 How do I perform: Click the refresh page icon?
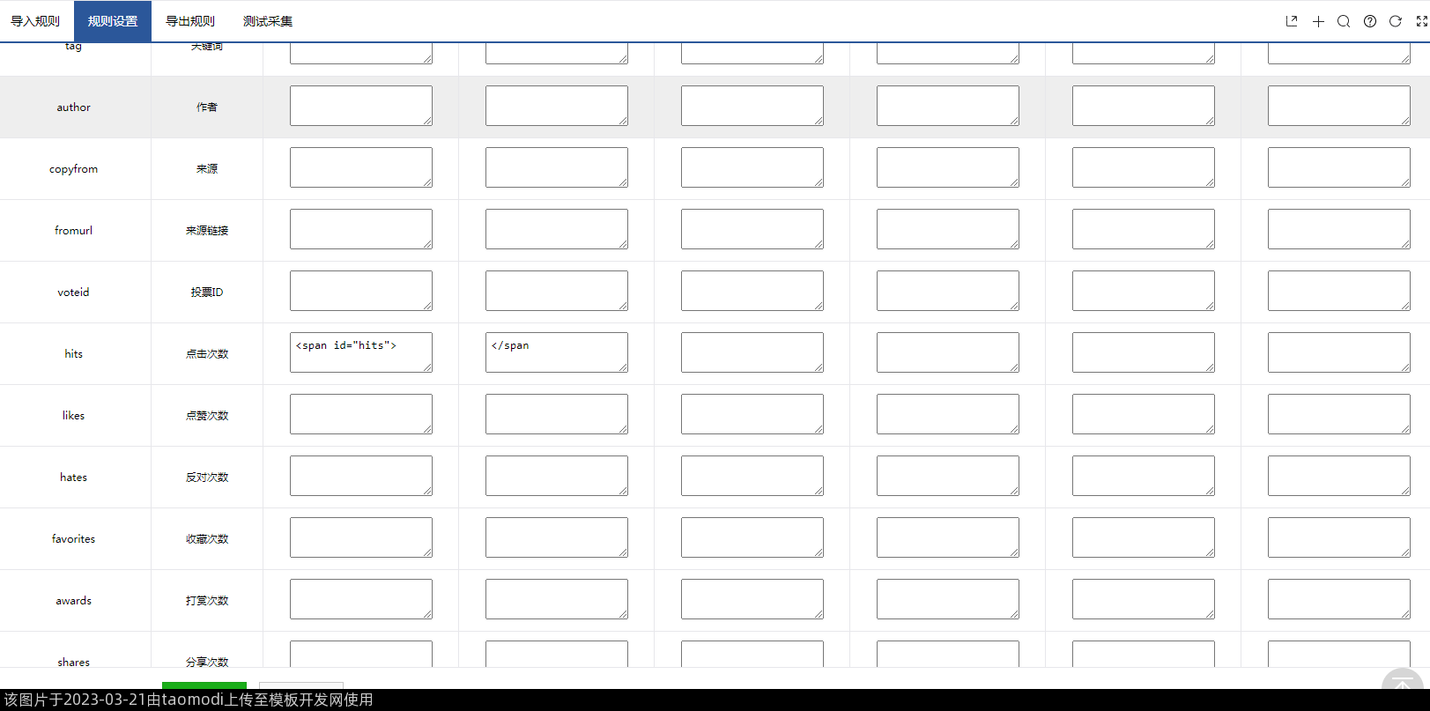point(1396,21)
